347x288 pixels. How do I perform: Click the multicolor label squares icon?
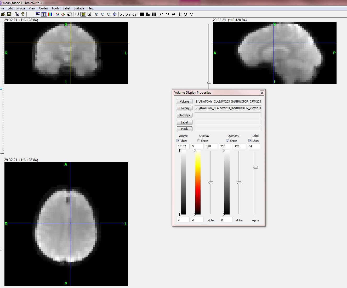58,14
